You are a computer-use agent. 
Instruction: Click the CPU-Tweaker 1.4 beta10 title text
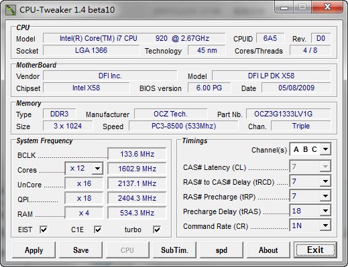(67, 10)
